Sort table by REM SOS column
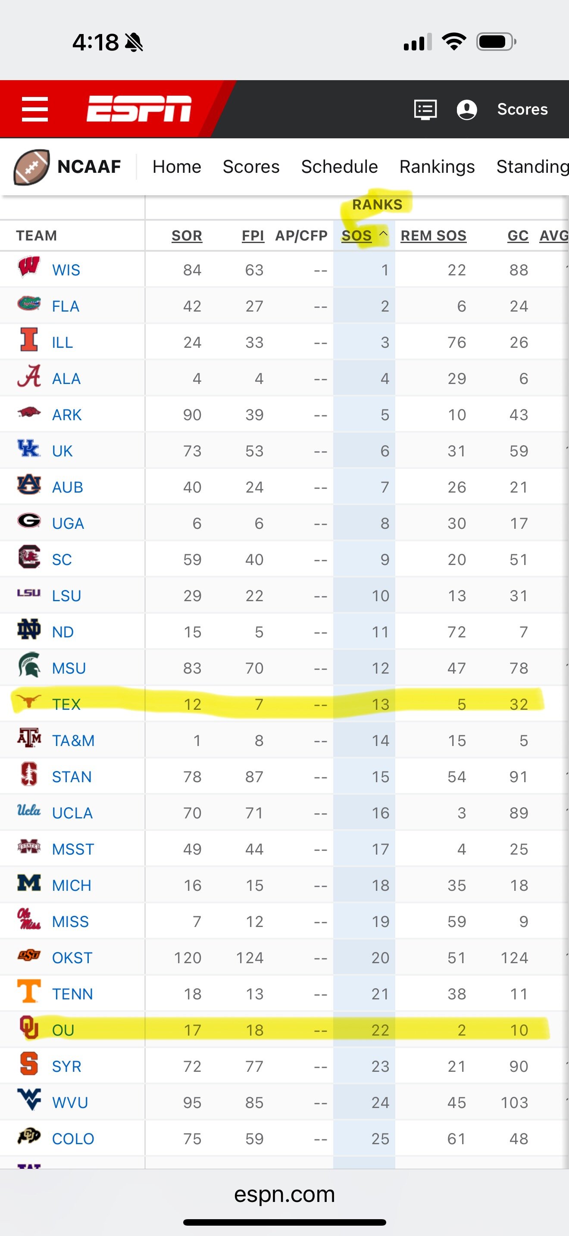The height and width of the screenshot is (1236, 569). coord(433,236)
